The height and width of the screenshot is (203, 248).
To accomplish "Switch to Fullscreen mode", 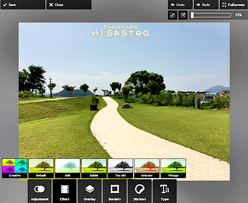I will 234,5.
